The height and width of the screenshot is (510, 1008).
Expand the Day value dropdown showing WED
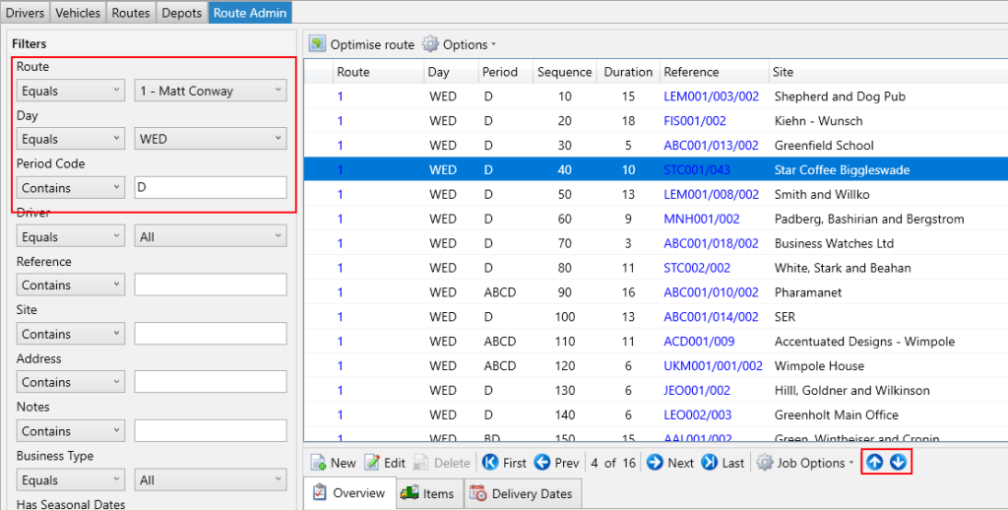pyautogui.click(x=210, y=139)
